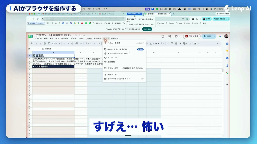
Task: Click the toolbar search magnifier icon
Action: (x=32, y=43)
